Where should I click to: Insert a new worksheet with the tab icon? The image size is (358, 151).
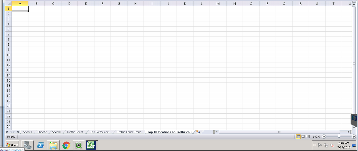pyautogui.click(x=198, y=132)
